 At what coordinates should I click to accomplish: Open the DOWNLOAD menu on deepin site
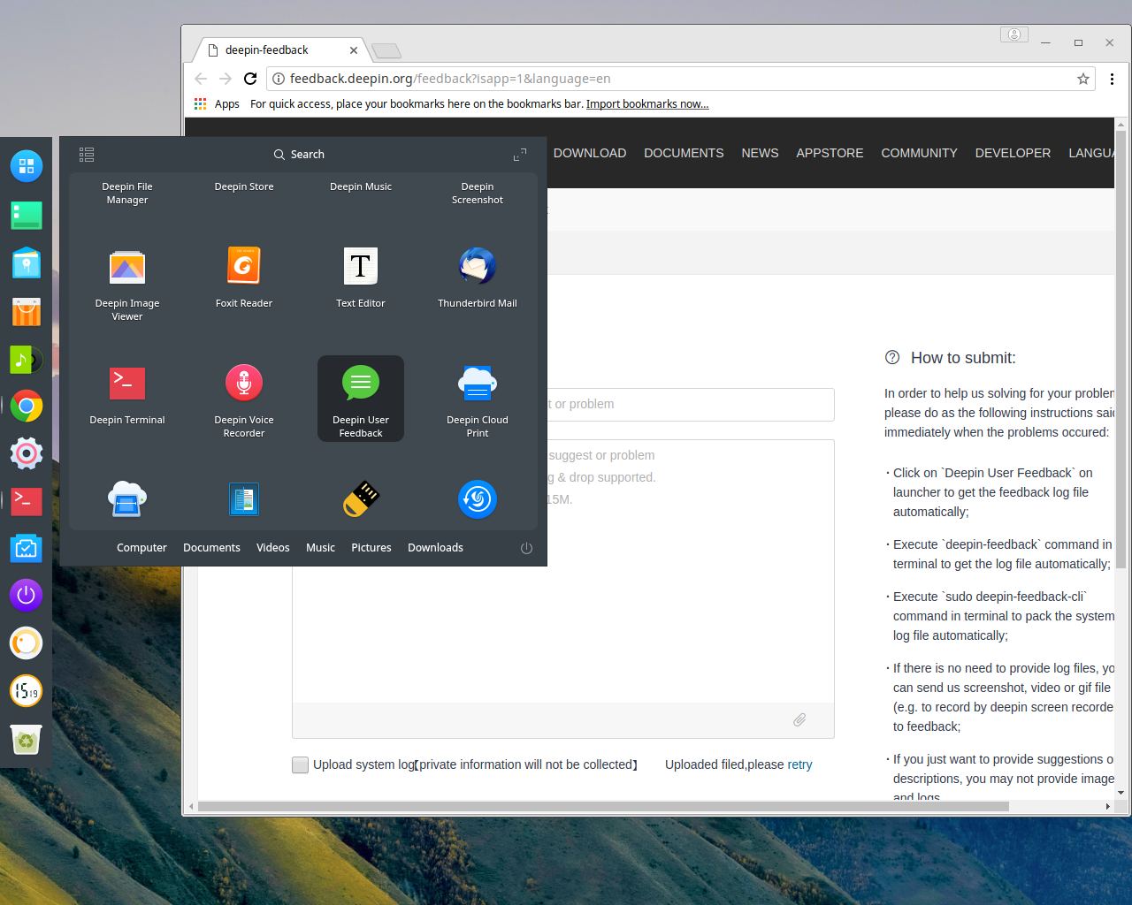pos(590,153)
